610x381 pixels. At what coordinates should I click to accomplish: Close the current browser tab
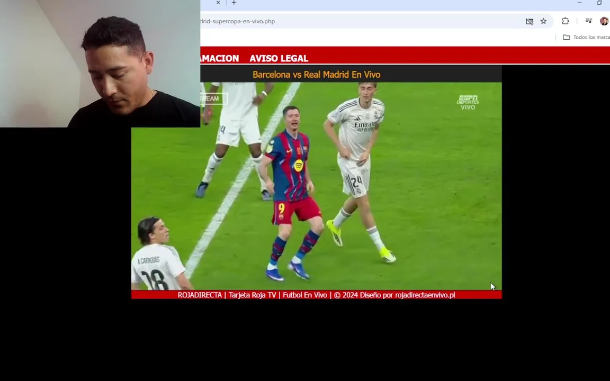218,3
